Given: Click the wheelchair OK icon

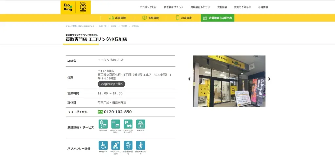Looking at the screenshot, I should tap(103, 145).
